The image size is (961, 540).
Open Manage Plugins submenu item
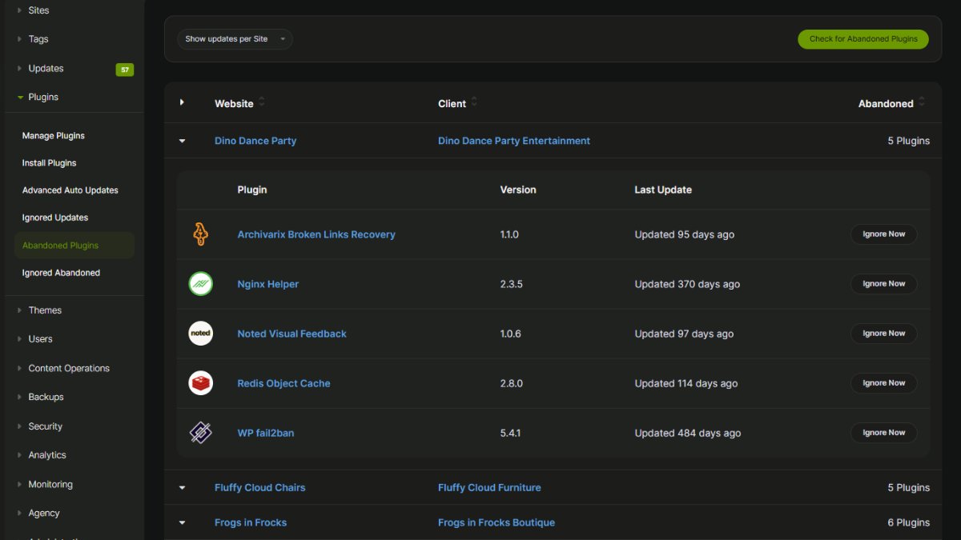click(x=54, y=136)
